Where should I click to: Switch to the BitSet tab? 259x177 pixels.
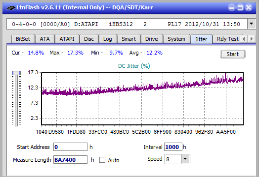point(23,39)
